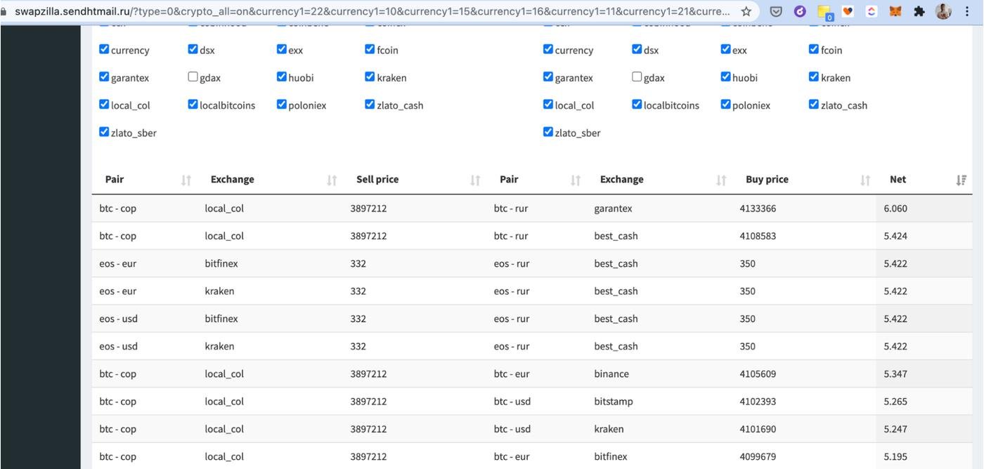Toggle the right poloniex checkbox

click(x=725, y=105)
